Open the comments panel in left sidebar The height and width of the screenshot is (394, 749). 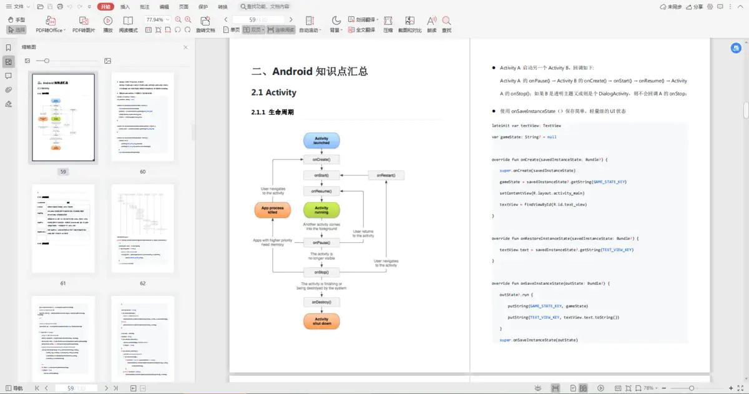pos(9,76)
